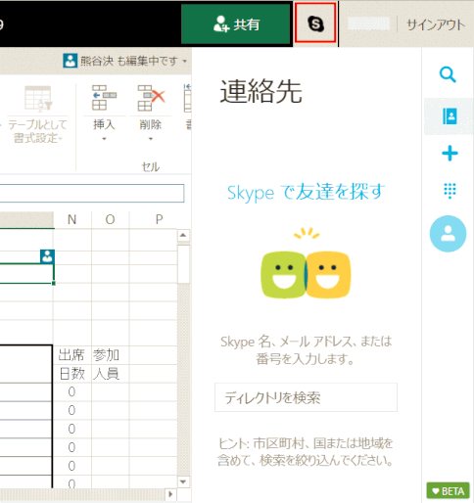The image size is (474, 503).
Task: Click the co-author person icon beside 熊谷決
Action: (x=70, y=61)
